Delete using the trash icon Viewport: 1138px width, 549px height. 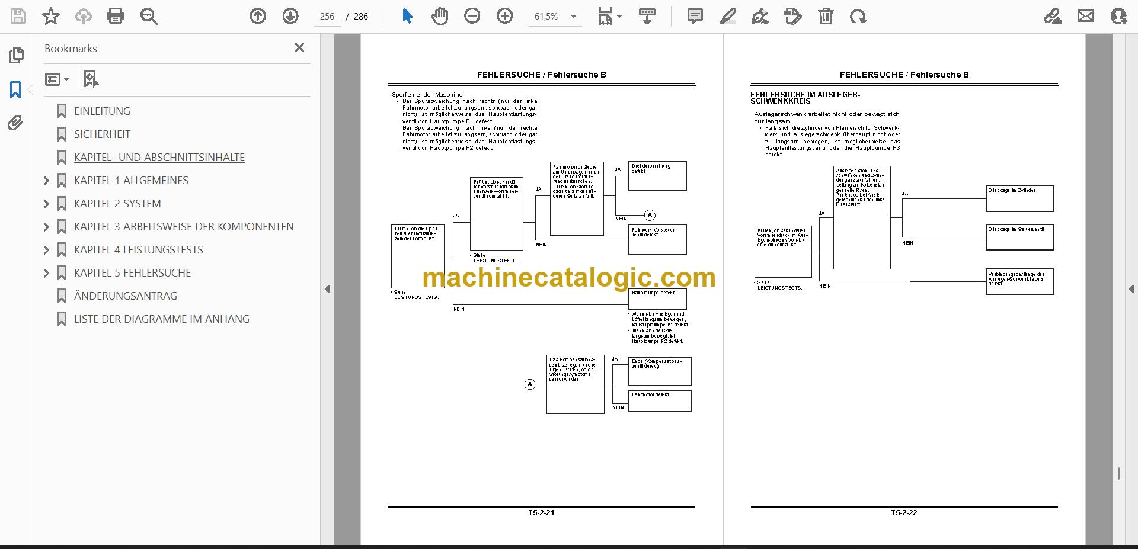coord(826,16)
